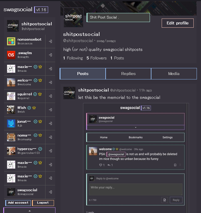Expand the swagsocial account dropdown arrow
The image size is (201, 213).
pyautogui.click(x=136, y=127)
